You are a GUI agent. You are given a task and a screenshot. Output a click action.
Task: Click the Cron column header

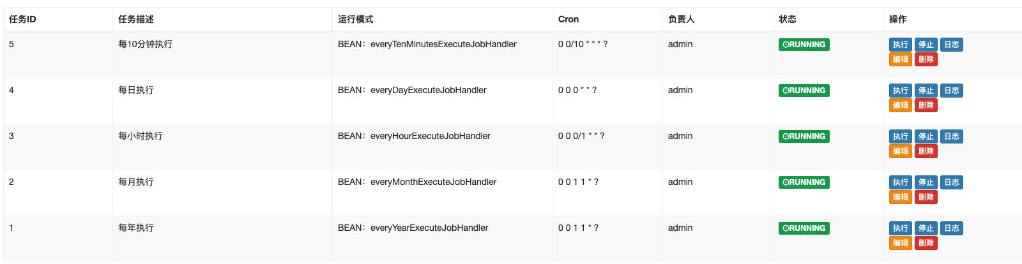tap(568, 19)
